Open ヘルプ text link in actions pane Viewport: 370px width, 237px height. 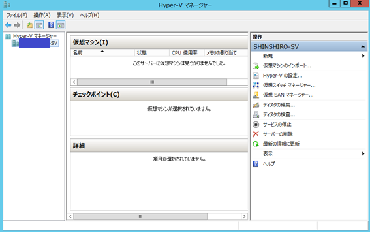click(x=269, y=164)
